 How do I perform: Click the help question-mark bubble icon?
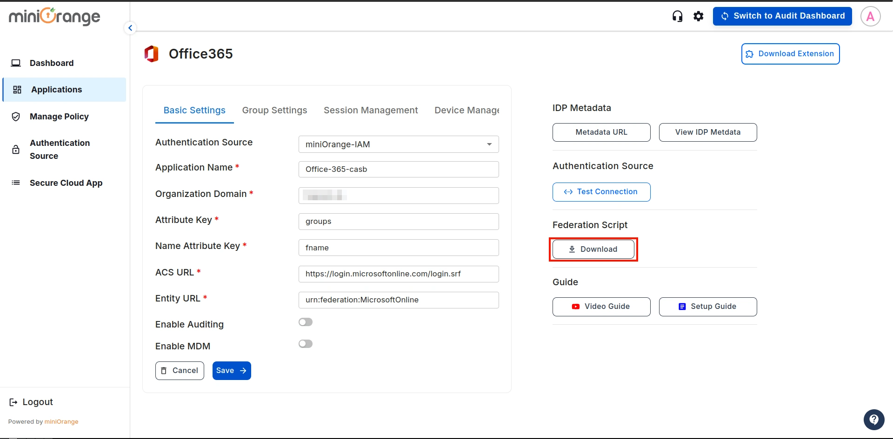point(874,419)
